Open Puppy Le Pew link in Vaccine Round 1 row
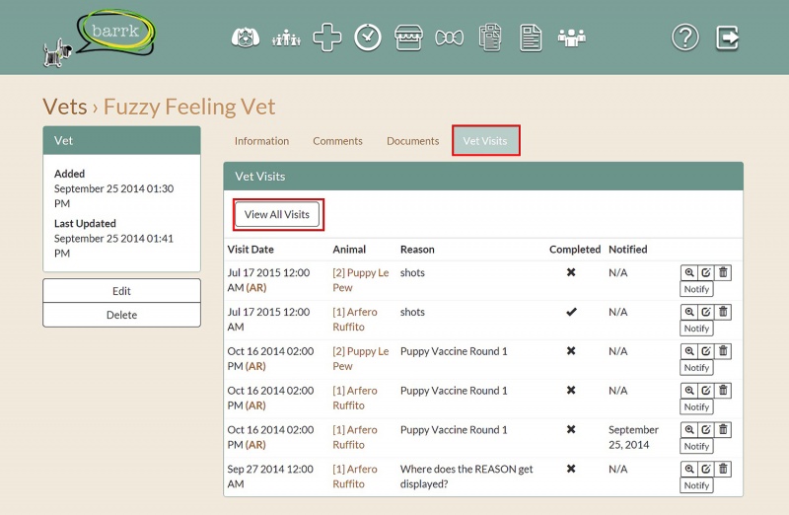 [360, 359]
